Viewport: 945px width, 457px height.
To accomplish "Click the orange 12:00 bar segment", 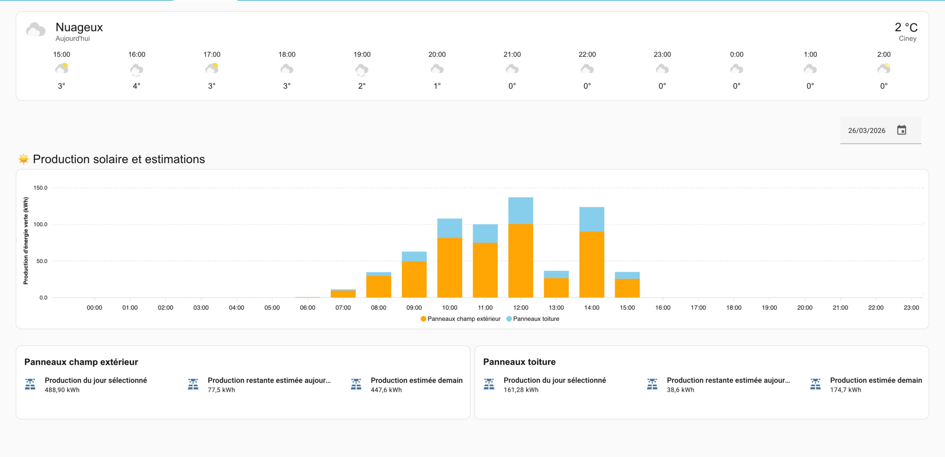I will [520, 261].
